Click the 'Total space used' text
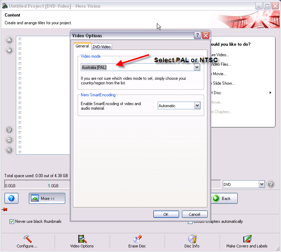Viewport: 281px width, 252px height. pos(36,176)
